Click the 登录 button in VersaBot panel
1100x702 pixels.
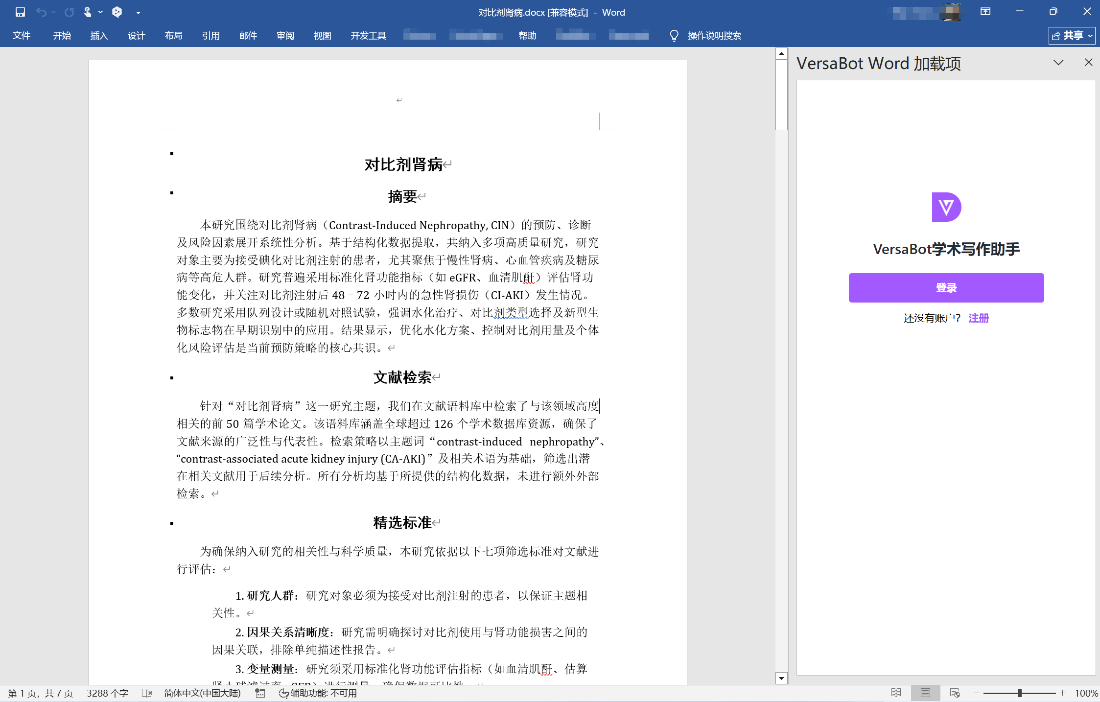click(x=946, y=287)
